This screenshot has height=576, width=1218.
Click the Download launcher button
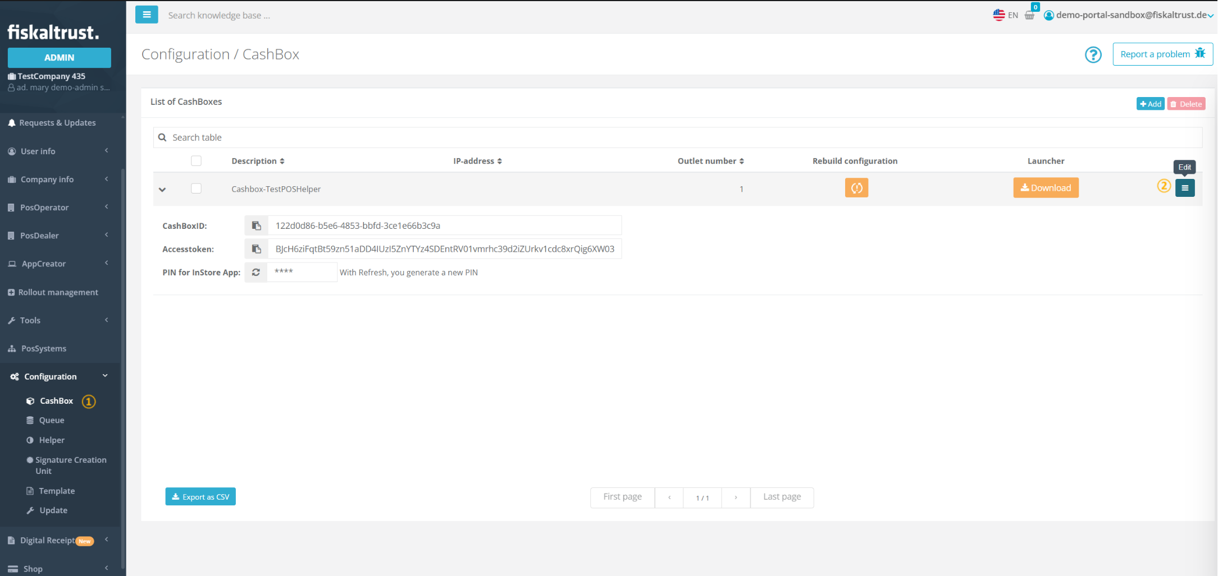click(x=1045, y=188)
